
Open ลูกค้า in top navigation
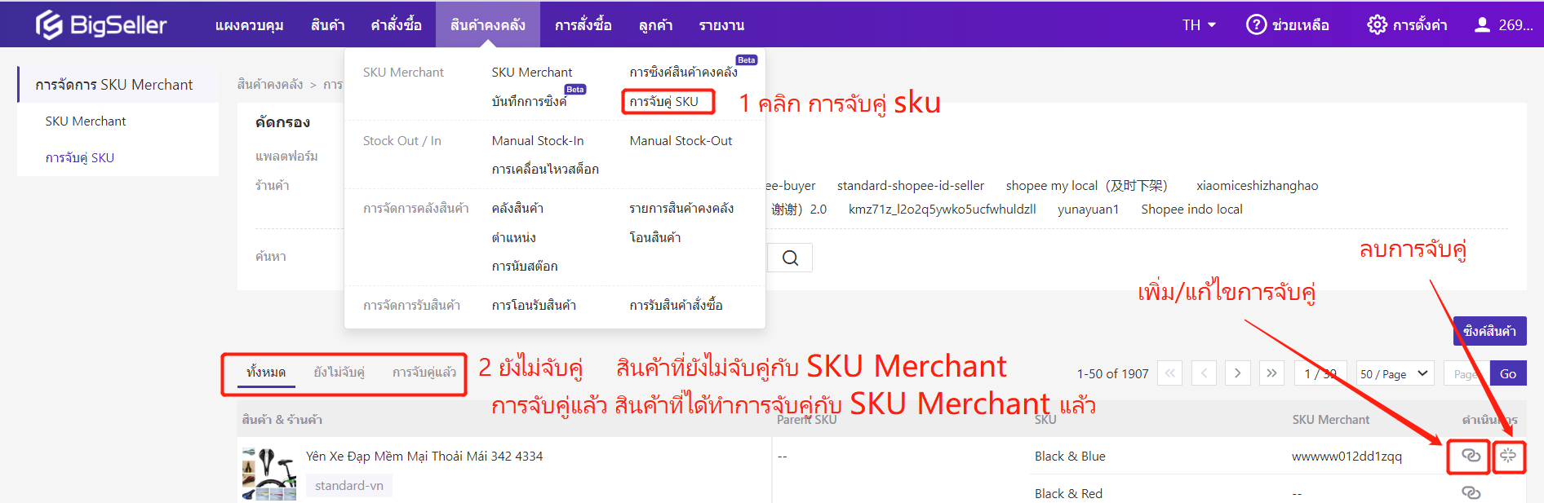click(x=655, y=25)
